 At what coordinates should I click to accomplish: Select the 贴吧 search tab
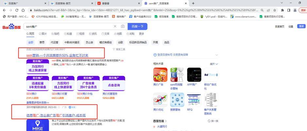click(55, 34)
